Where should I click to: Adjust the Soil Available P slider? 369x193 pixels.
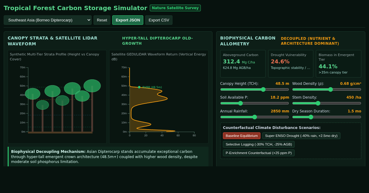255,103
